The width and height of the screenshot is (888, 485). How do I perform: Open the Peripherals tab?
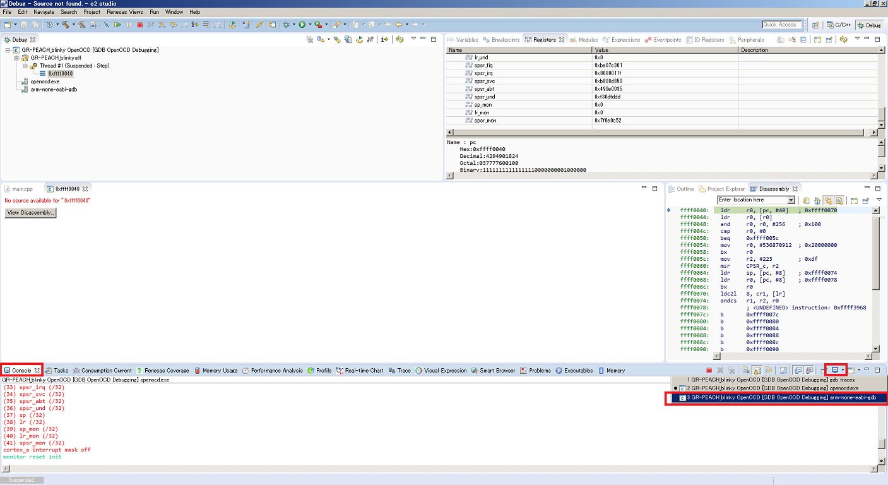click(x=746, y=39)
